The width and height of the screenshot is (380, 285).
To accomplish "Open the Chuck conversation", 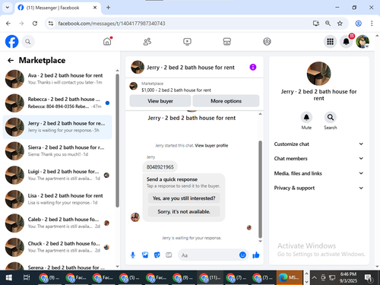I will pyautogui.click(x=57, y=247).
